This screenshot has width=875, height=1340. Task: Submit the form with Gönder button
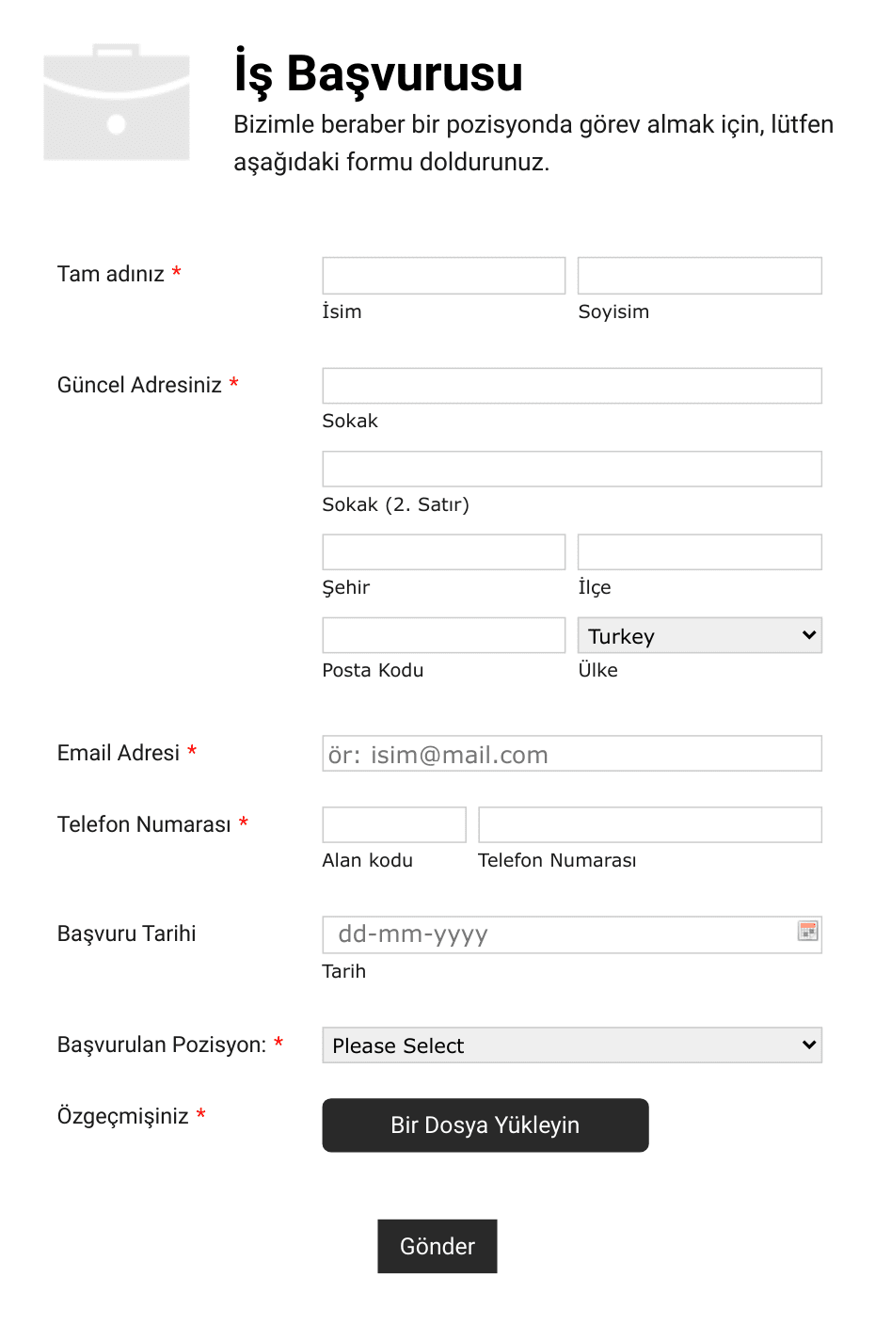pyautogui.click(x=437, y=1246)
